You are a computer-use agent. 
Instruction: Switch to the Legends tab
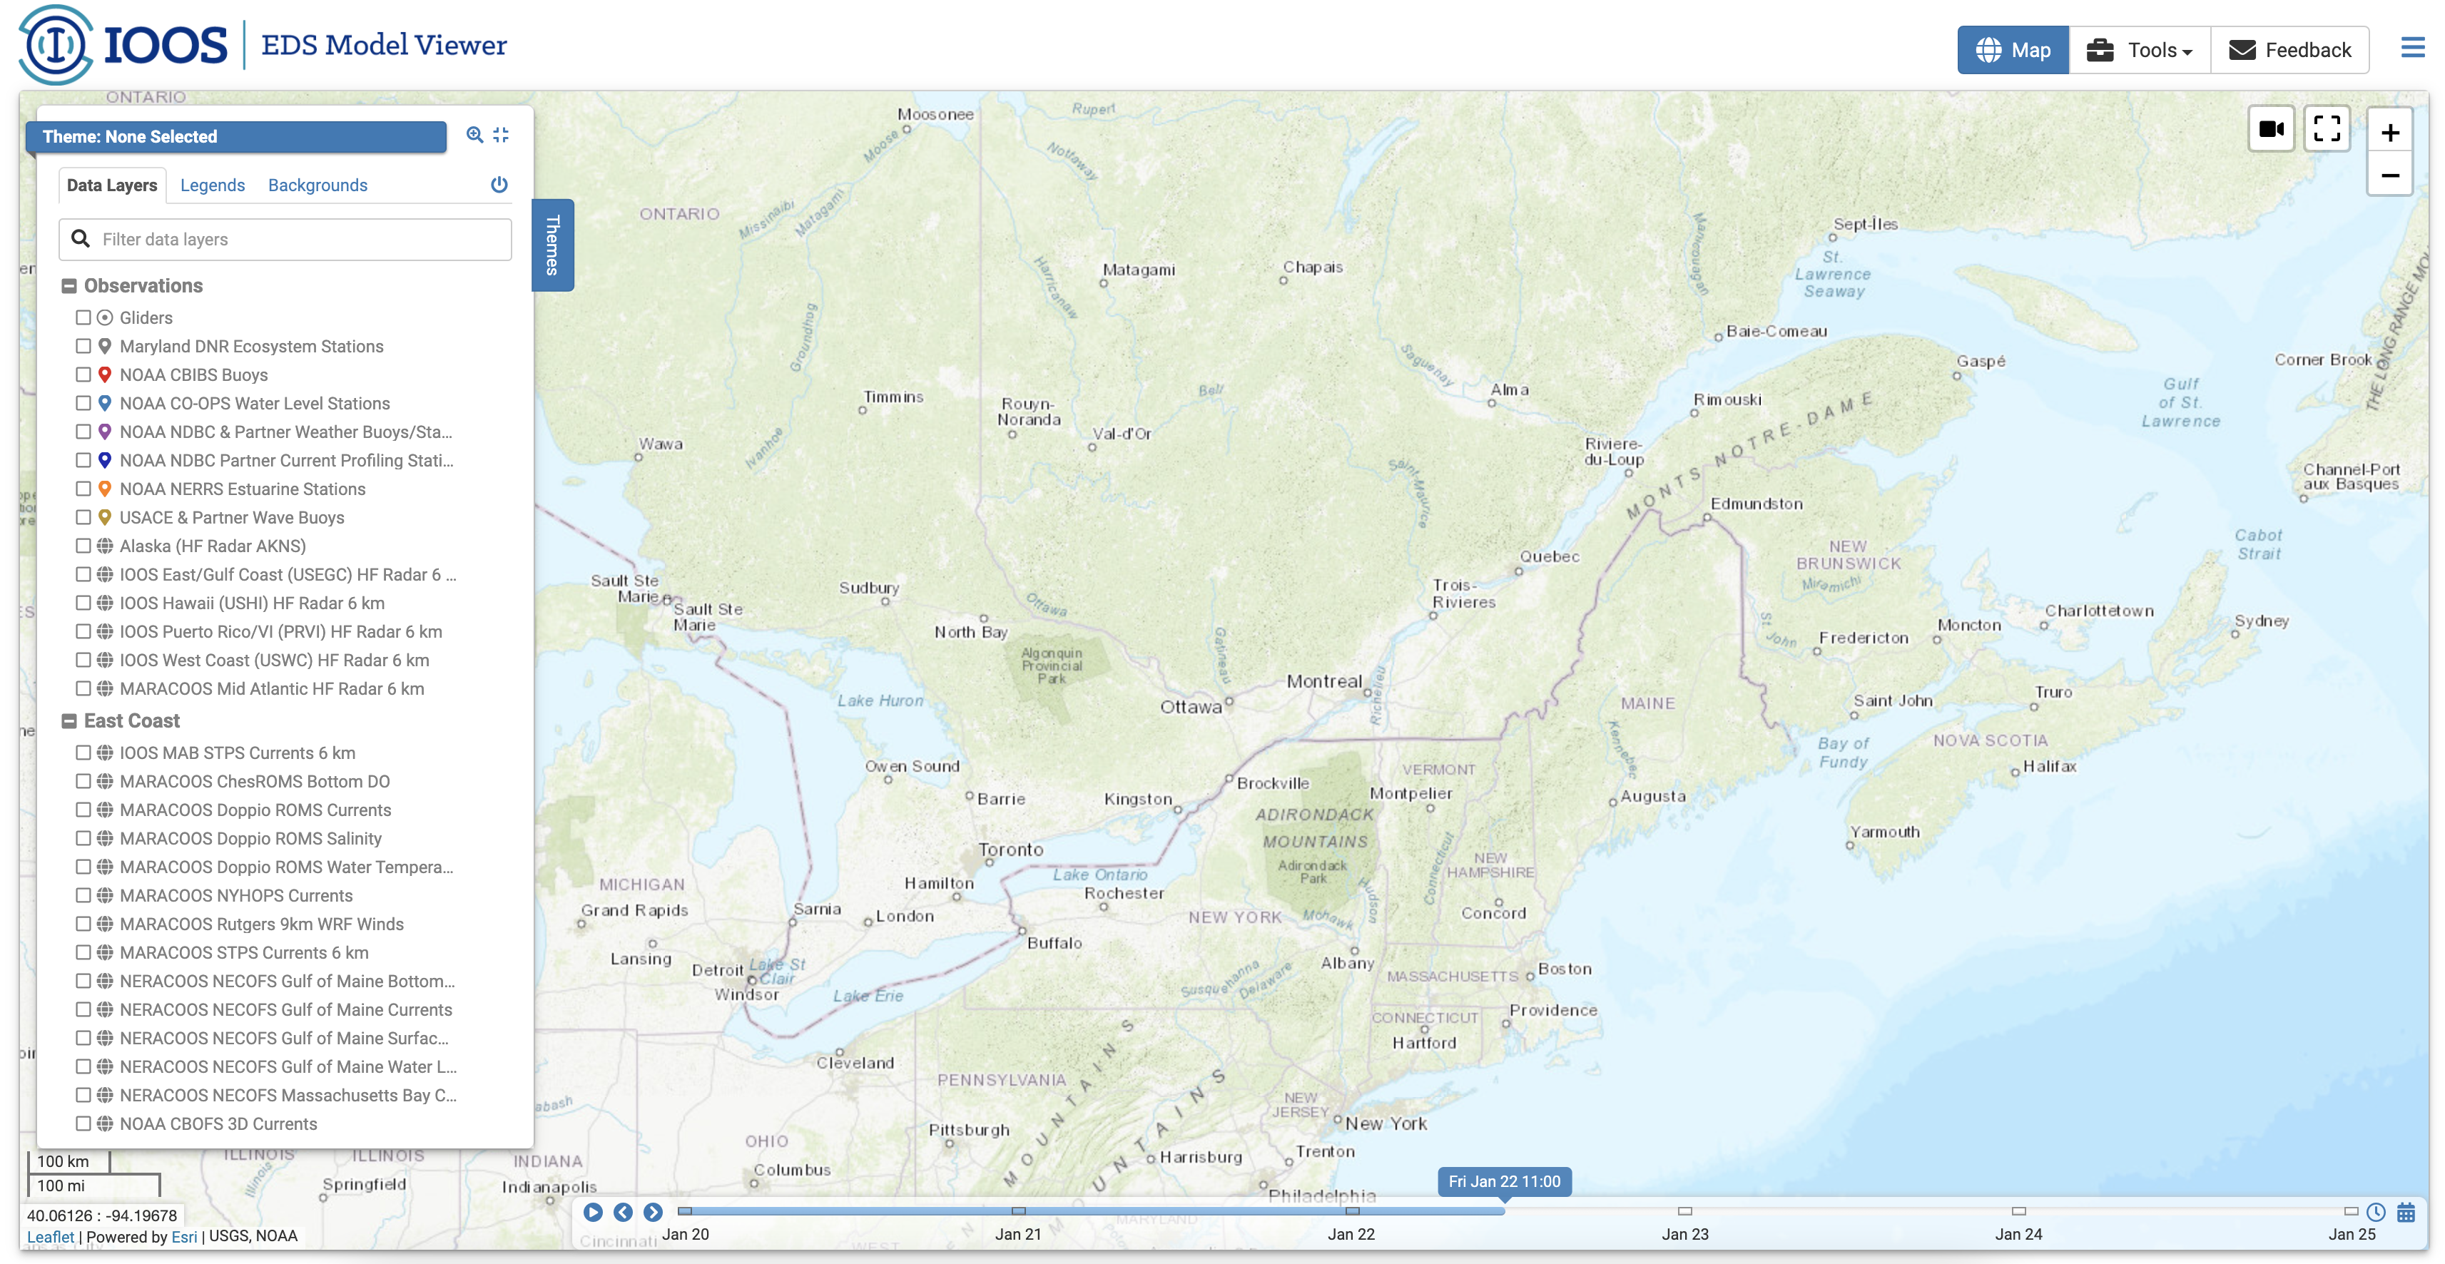(x=213, y=185)
